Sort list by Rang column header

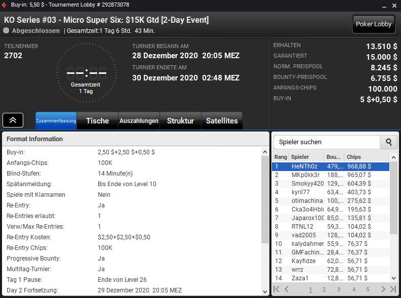coord(280,157)
